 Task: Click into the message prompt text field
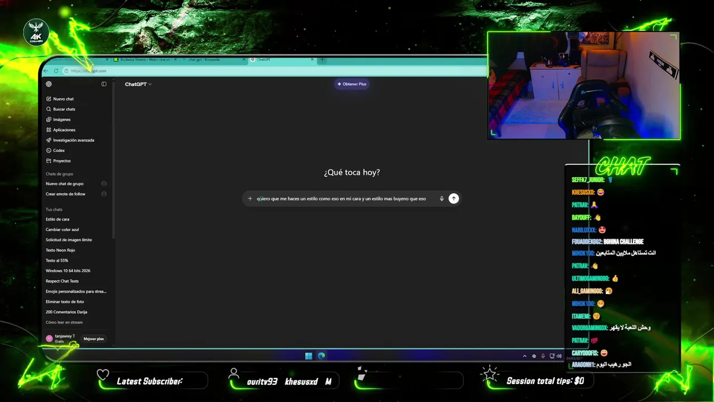coord(341,199)
